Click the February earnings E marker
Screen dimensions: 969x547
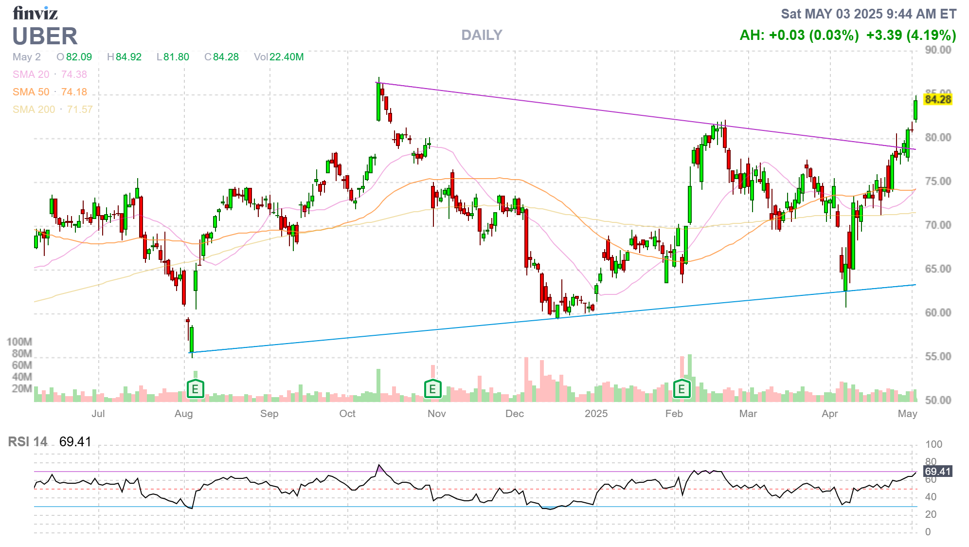point(682,389)
